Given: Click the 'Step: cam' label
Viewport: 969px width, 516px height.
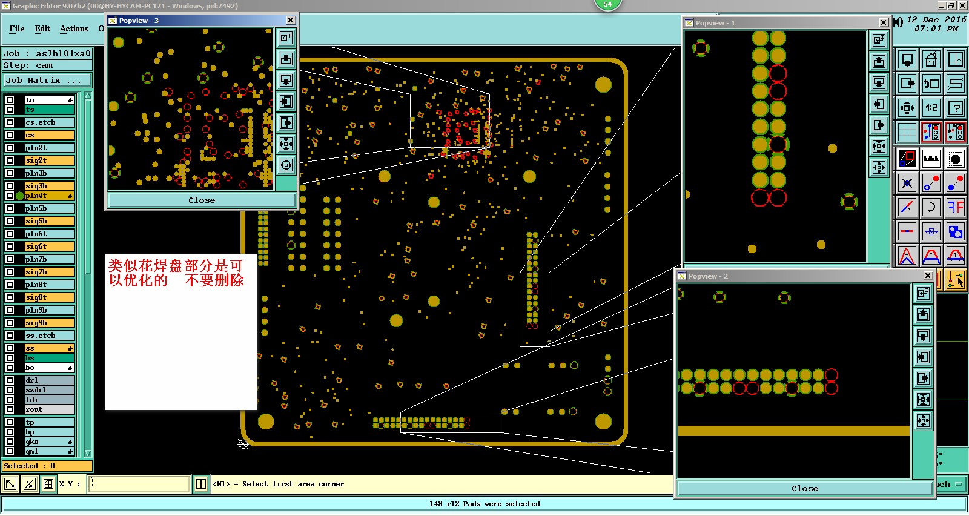Looking at the screenshot, I should pos(47,65).
